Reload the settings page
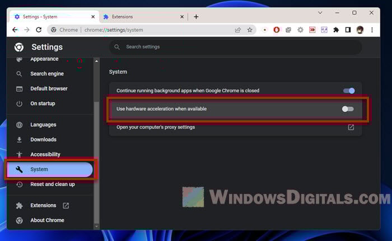 [x=39, y=30]
